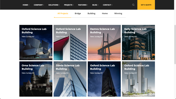This screenshot has height=99, width=176.
Task: Select the Minning filter tab
Action: point(118,13)
